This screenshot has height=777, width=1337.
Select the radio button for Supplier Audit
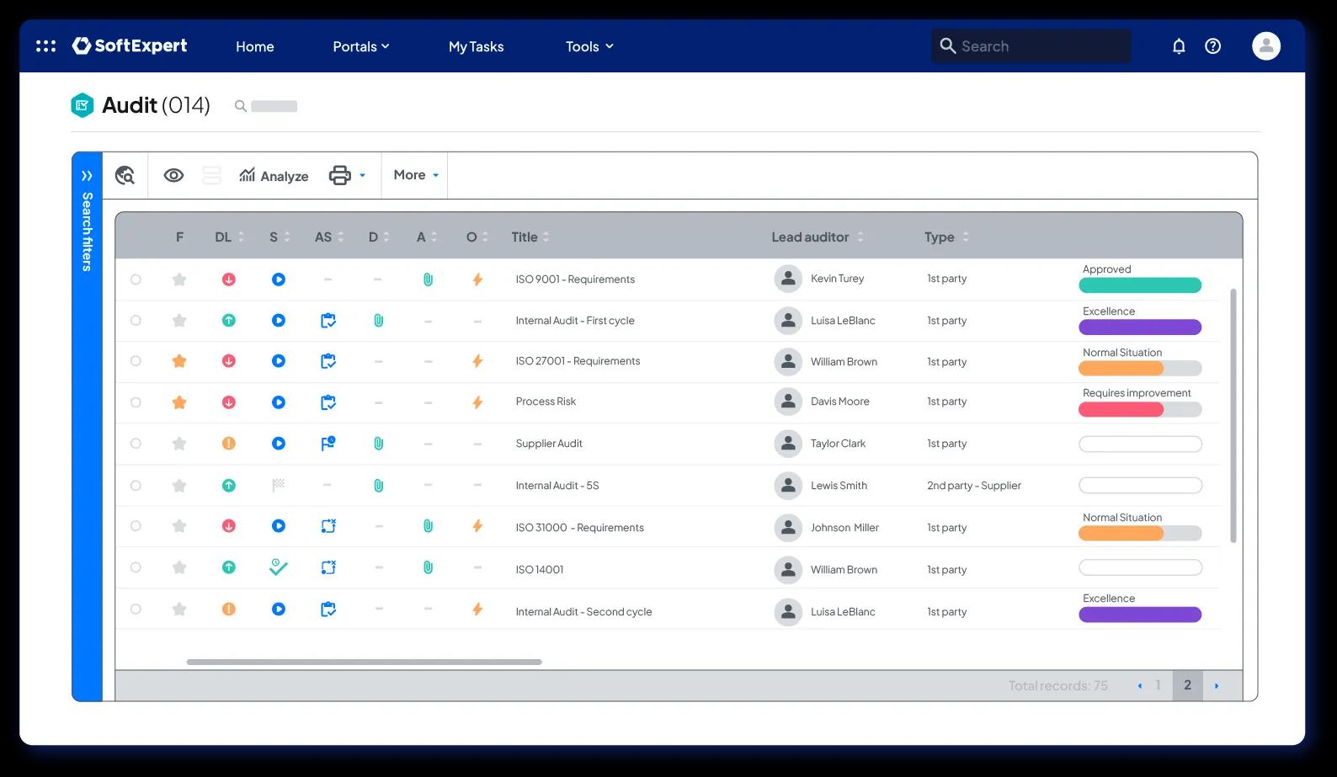point(136,444)
